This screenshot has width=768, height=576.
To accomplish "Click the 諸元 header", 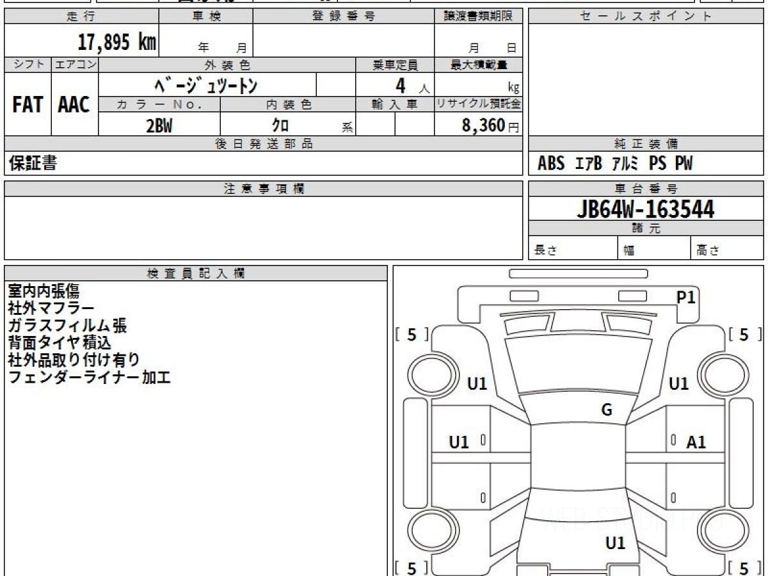I will point(646,228).
